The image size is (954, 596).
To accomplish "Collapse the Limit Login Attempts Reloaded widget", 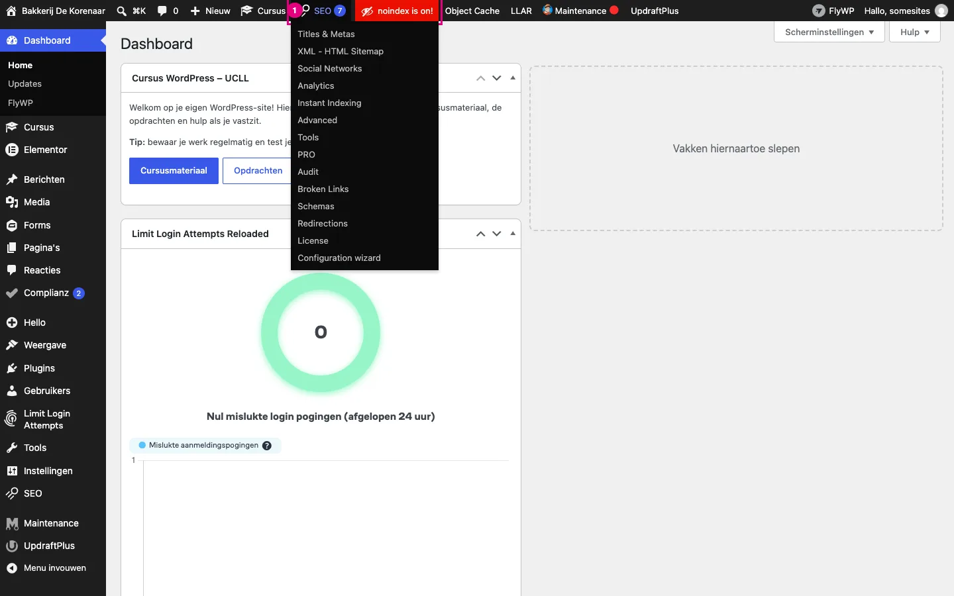I will [x=513, y=234].
